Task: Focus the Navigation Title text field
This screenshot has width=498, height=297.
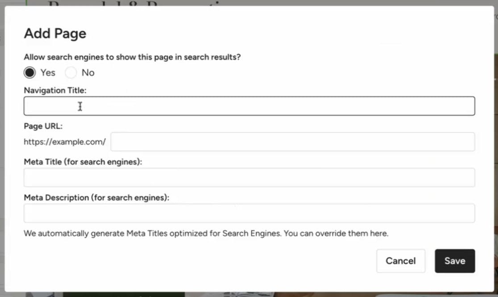Action: pyautogui.click(x=249, y=106)
